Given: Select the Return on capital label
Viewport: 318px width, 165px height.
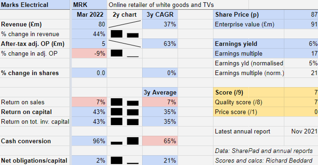Looking at the screenshot, I should pyautogui.click(x=26, y=112).
